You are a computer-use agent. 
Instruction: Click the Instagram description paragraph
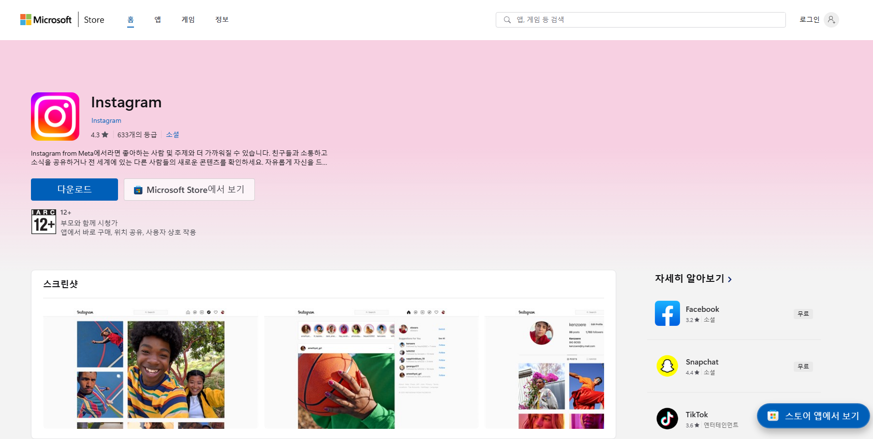(179, 158)
